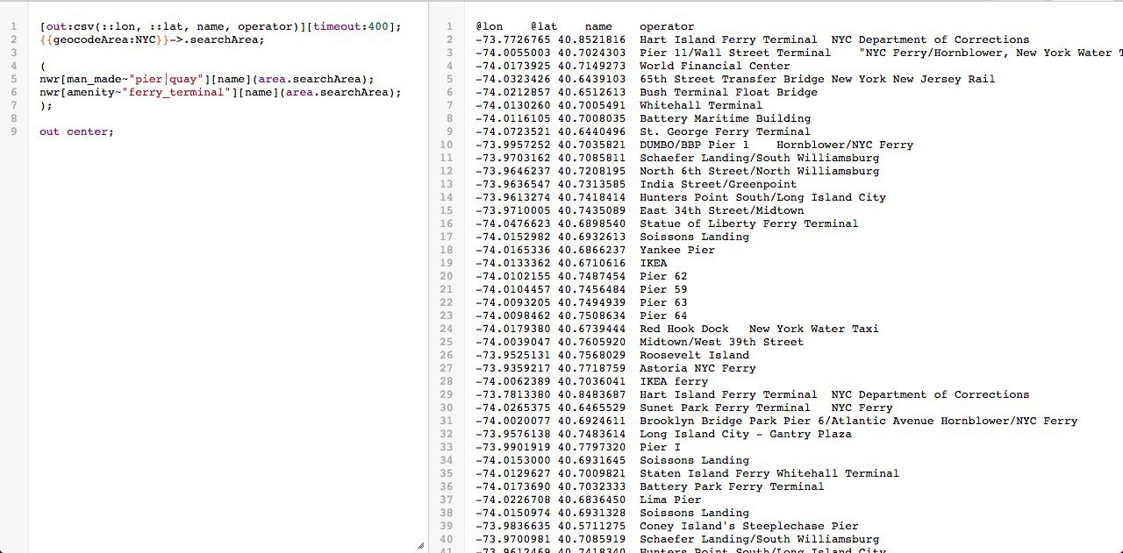Viewport: 1123px width, 553px height.
Task: Click "Bush Terminal Float Bridge"
Action: [x=728, y=92]
